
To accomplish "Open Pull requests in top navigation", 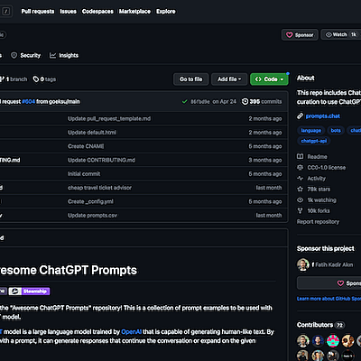I will click(x=38, y=12).
